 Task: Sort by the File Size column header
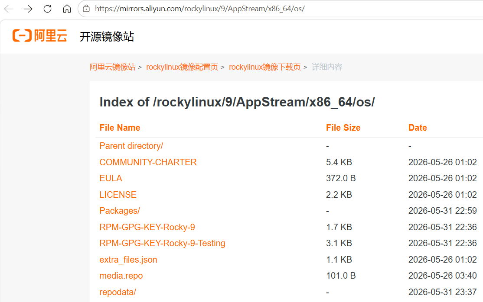click(x=343, y=128)
